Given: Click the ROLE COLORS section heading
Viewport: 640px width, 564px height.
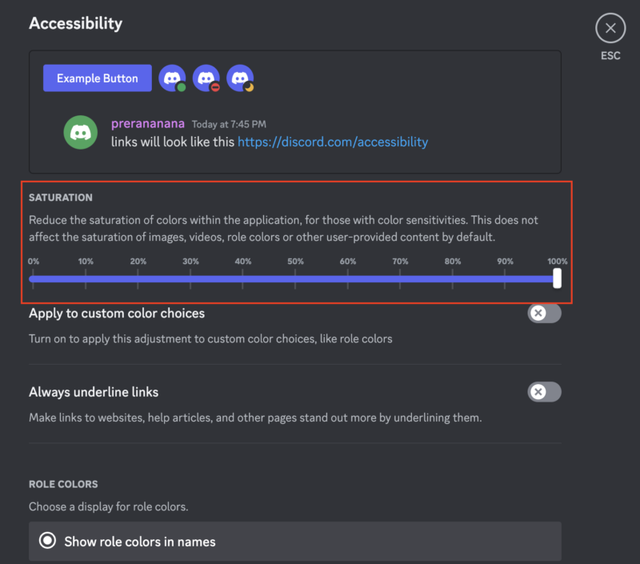Looking at the screenshot, I should click(x=63, y=484).
